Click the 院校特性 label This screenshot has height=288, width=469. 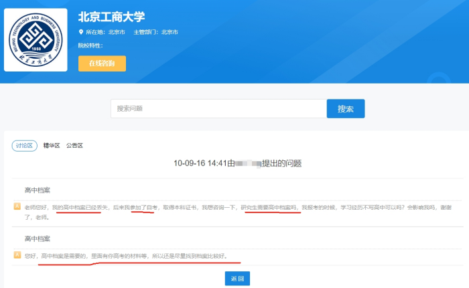click(90, 45)
